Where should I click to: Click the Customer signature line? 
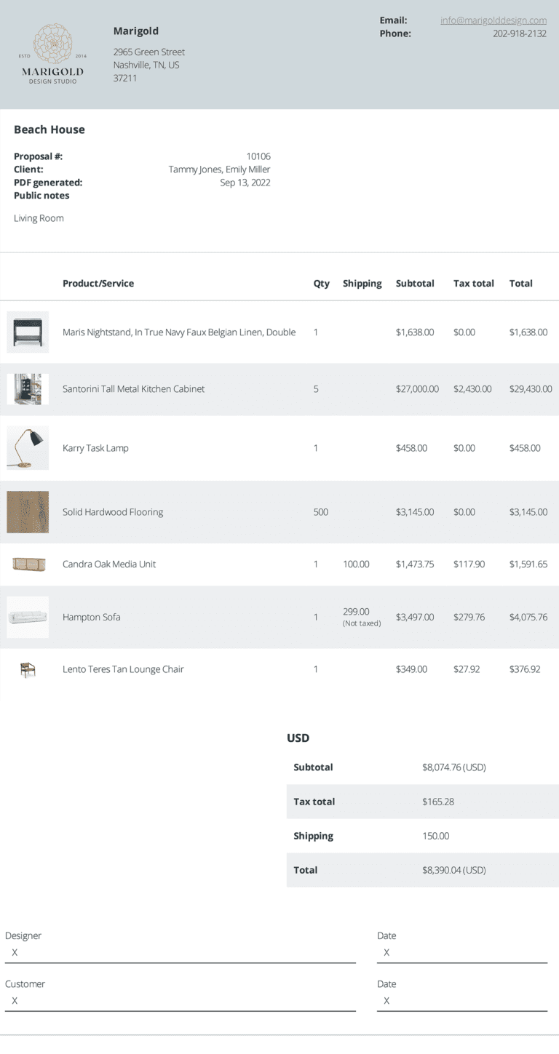pyautogui.click(x=180, y=1001)
